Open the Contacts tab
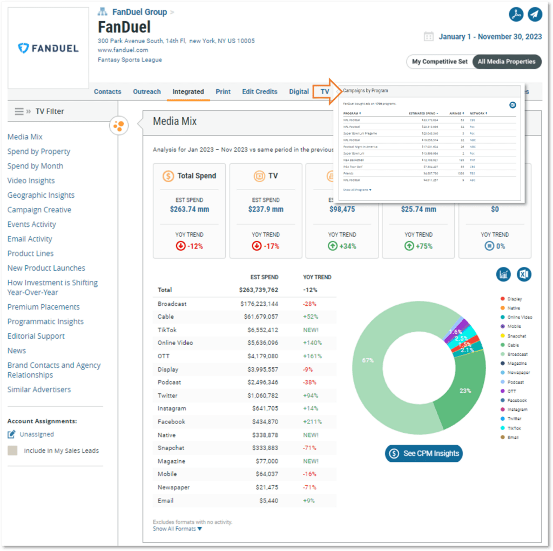553x551 pixels. coord(107,92)
